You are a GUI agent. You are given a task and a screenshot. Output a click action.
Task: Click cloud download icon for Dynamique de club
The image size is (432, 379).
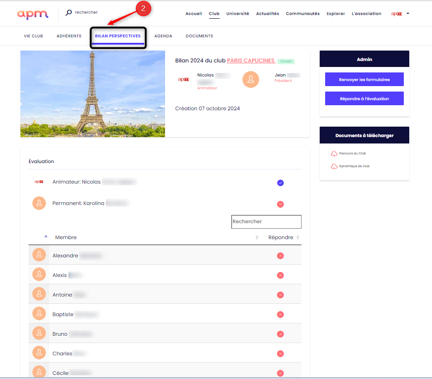coord(334,166)
